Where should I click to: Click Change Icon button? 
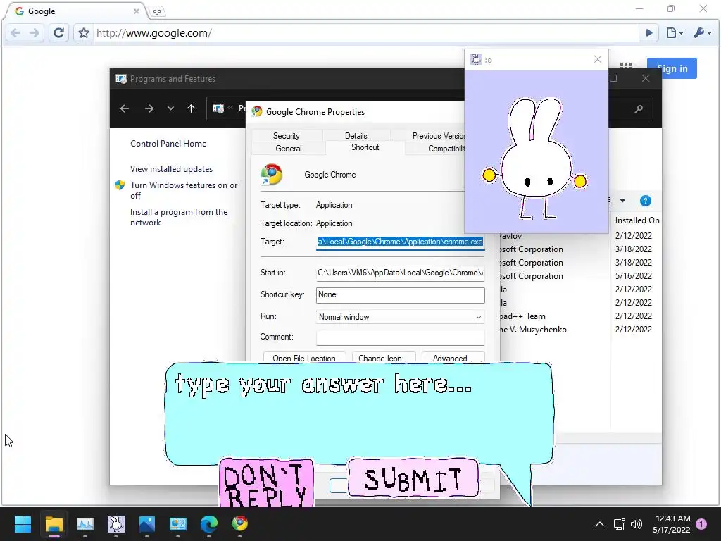point(384,358)
